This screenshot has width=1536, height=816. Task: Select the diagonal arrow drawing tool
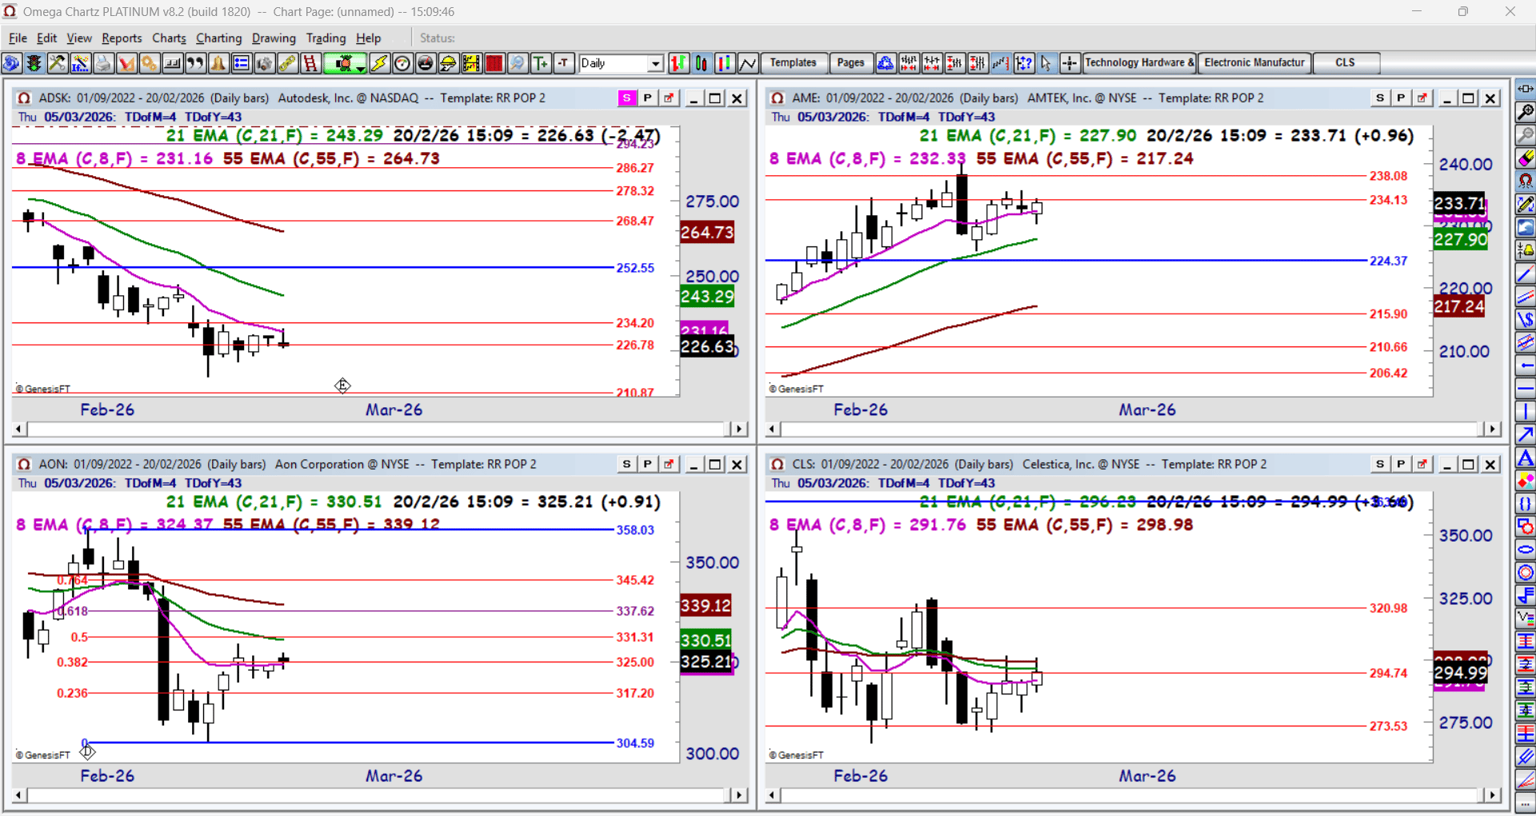(x=1526, y=435)
